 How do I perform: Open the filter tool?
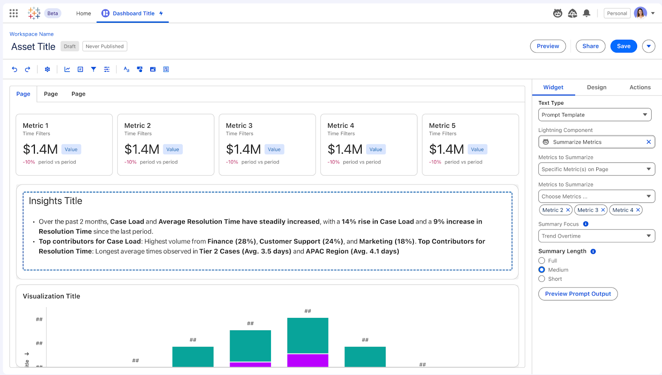pyautogui.click(x=93, y=69)
